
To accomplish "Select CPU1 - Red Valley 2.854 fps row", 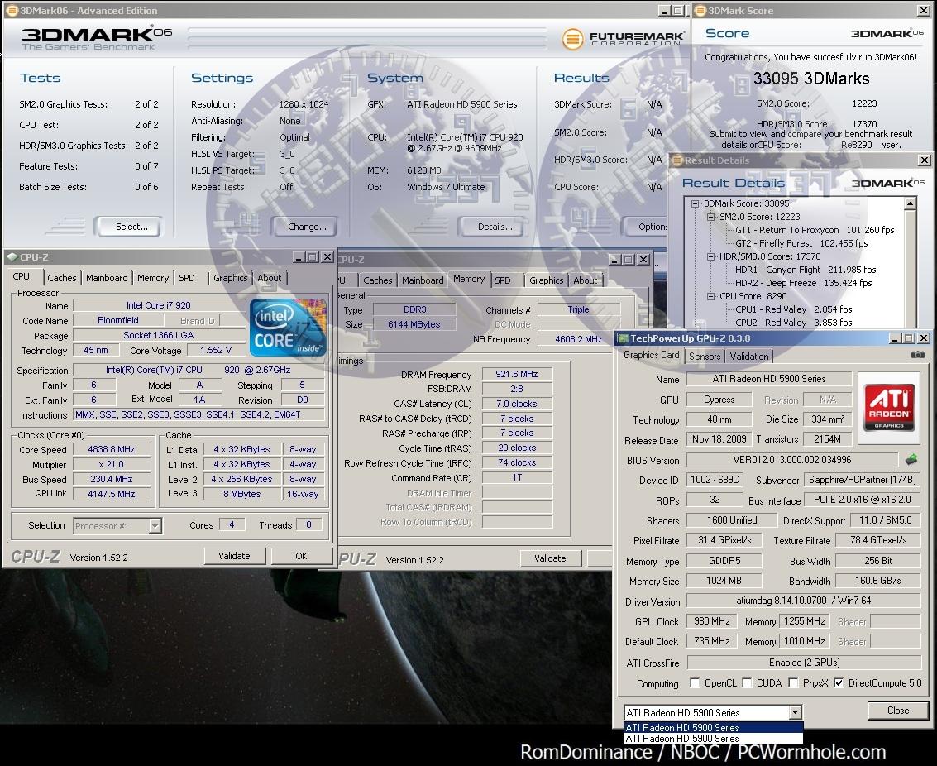I will 794,309.
